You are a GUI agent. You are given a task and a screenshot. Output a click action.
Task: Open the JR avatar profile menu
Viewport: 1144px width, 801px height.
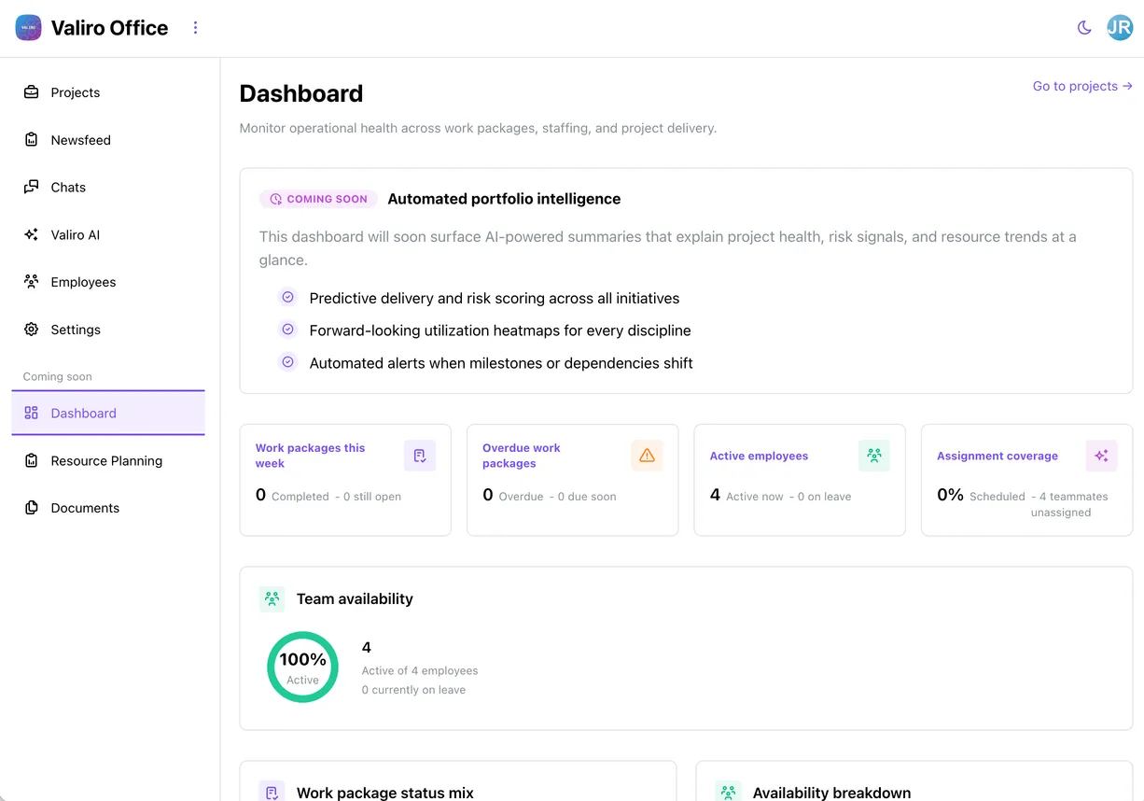(x=1120, y=27)
